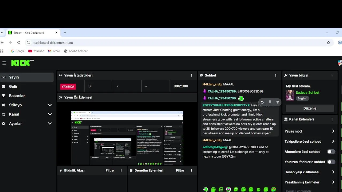Reload the page with browser refresh icon
The width and height of the screenshot is (342, 192).
pos(19,42)
